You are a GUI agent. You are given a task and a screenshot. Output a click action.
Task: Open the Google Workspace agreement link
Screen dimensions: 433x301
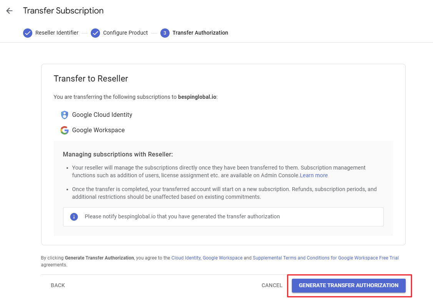[x=223, y=258]
